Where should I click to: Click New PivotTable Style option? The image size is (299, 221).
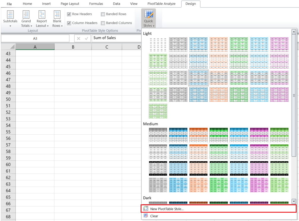point(218,209)
